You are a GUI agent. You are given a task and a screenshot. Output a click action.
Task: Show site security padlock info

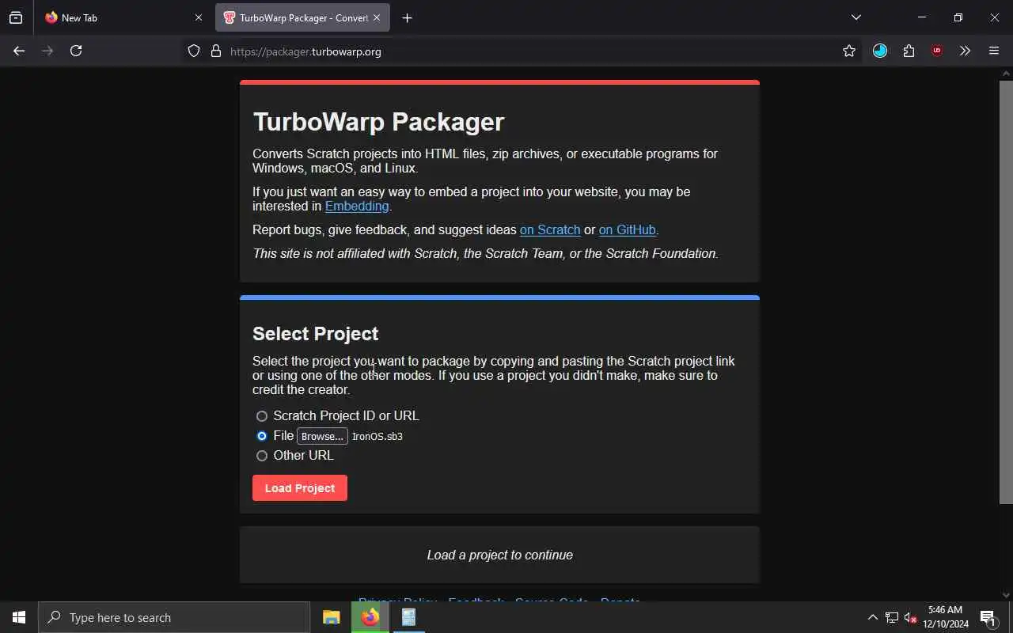click(x=215, y=51)
